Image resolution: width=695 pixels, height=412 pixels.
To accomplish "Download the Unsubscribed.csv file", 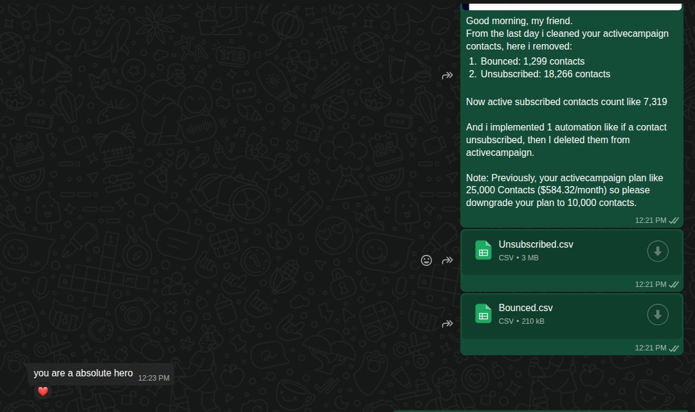I will [657, 251].
